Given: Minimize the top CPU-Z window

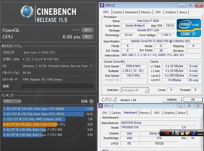Looking at the screenshot, I should tap(182, 5).
